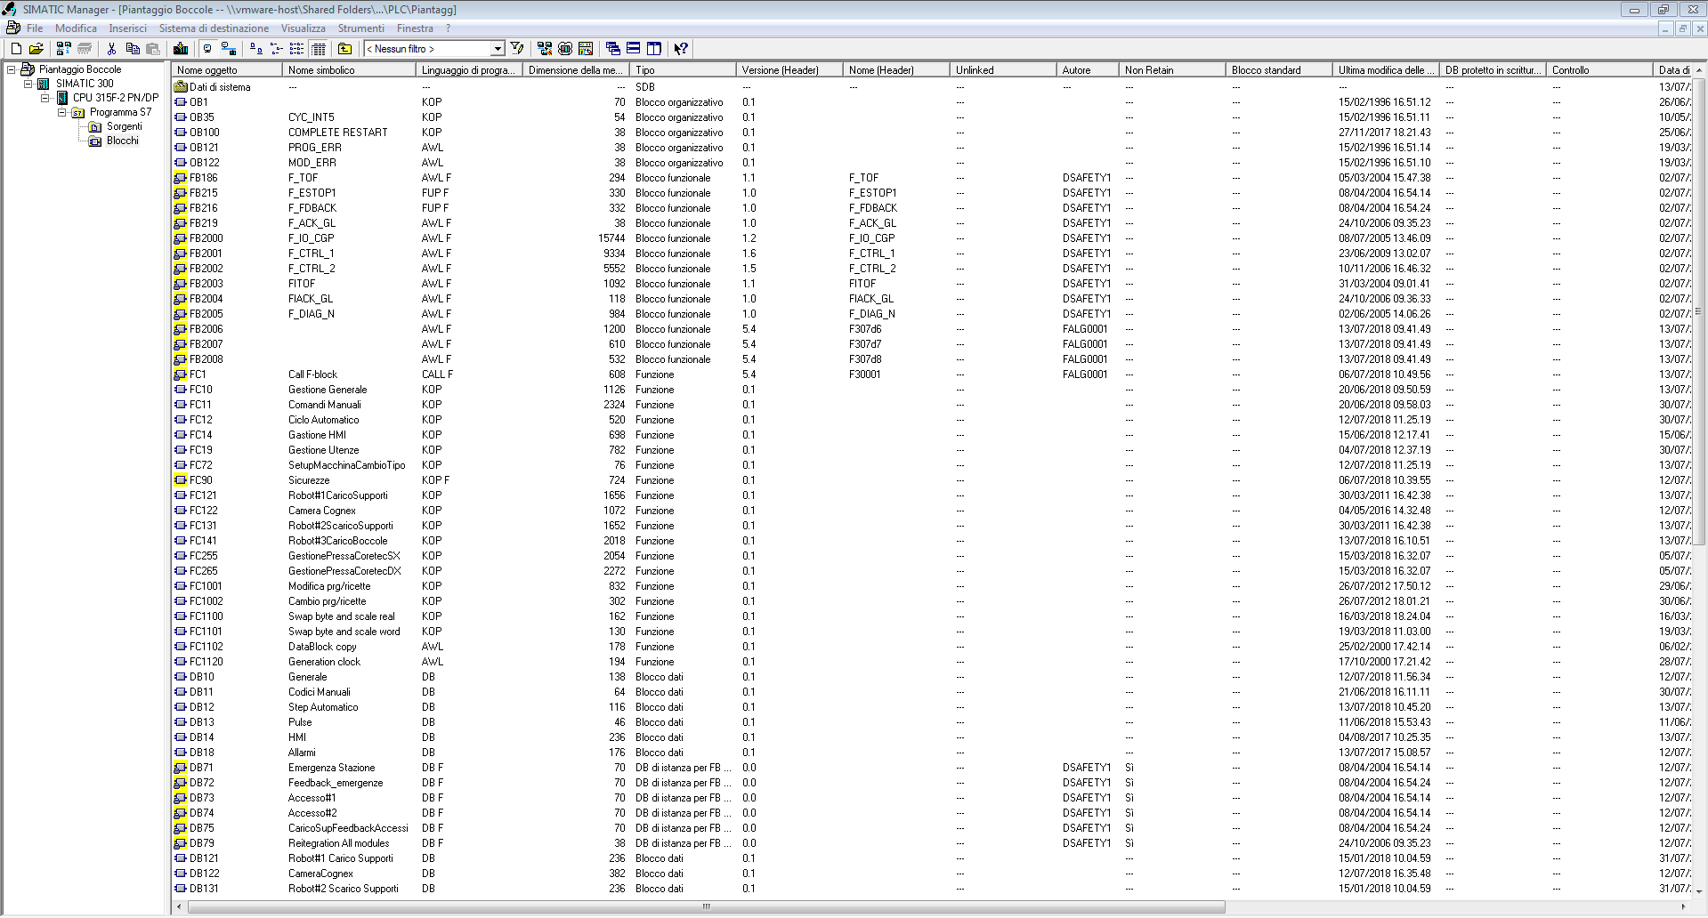
Task: Open the File menu
Action: 35,28
